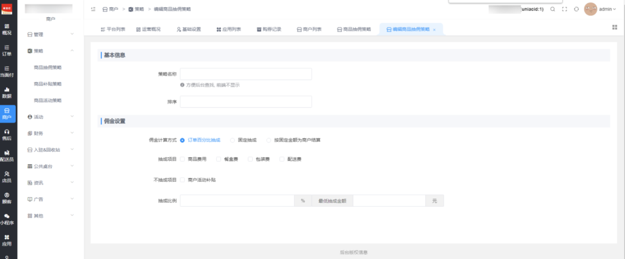Switch to the 应用列表 tab
Image resolution: width=625 pixels, height=259 pixels.
tap(229, 29)
